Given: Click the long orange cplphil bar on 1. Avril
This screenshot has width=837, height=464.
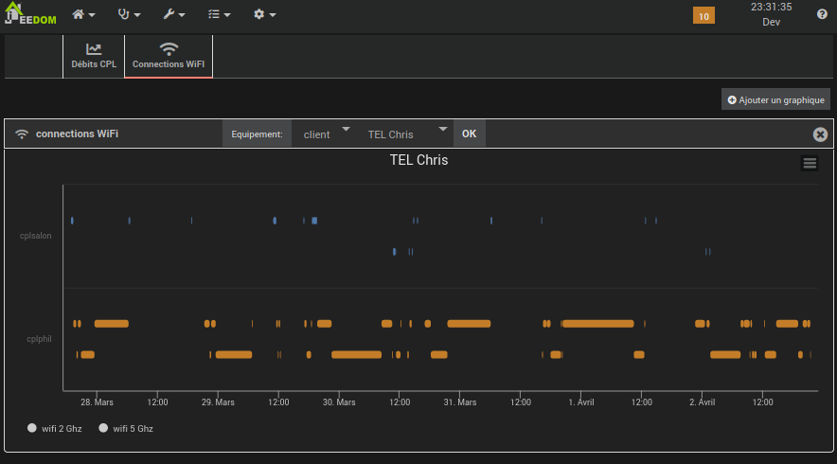Looking at the screenshot, I should click(597, 324).
